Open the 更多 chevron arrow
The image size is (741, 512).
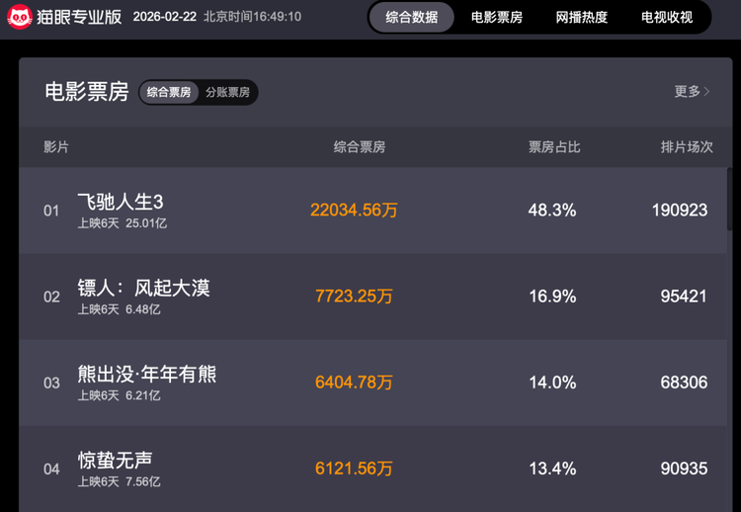pyautogui.click(x=706, y=92)
